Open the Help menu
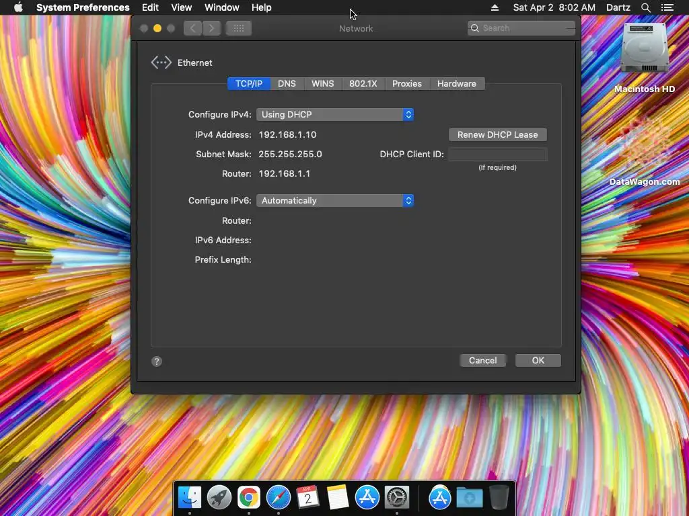This screenshot has width=689, height=516. 262,7
